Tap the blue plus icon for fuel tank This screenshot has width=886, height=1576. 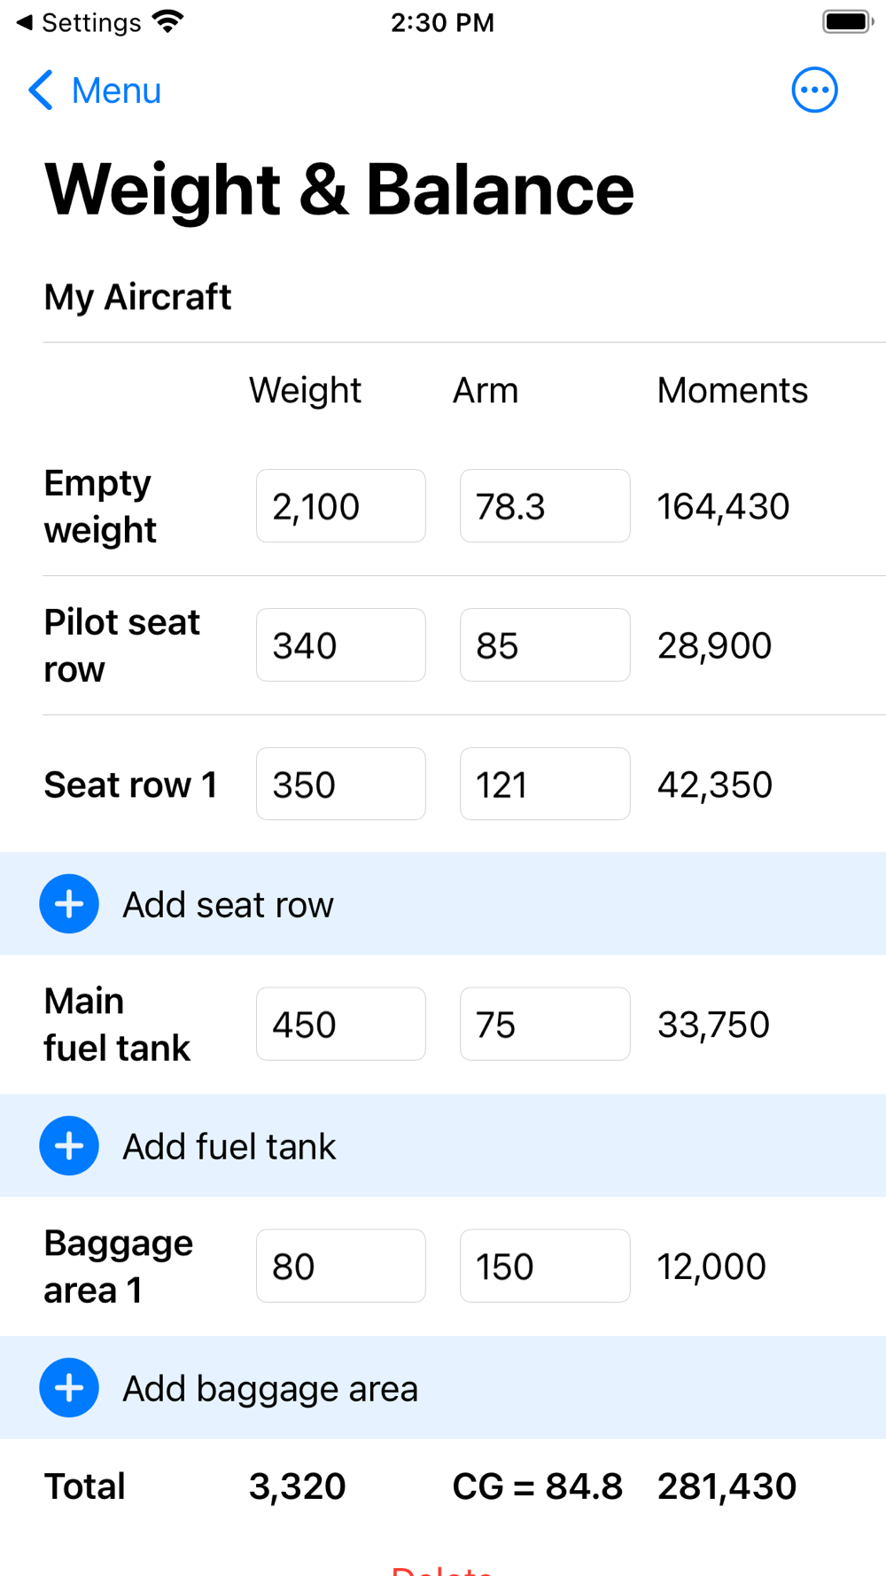69,1146
